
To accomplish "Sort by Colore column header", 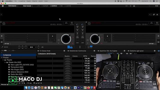I will pyautogui.click(x=75, y=56).
